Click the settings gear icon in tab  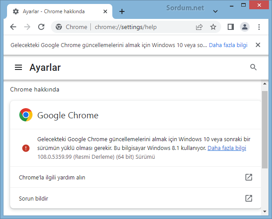click(16, 11)
